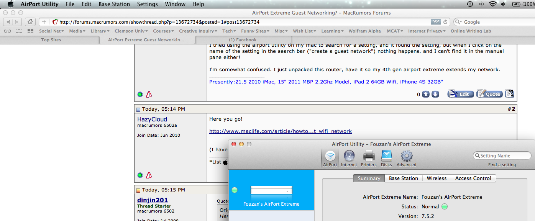This screenshot has height=221, width=535.
Task: Click the Safari back arrow button
Action: 8,22
